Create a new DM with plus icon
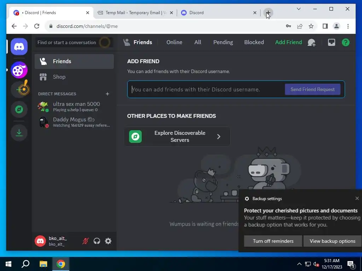Screen dimensions: 362x271 pyautogui.click(x=107, y=94)
